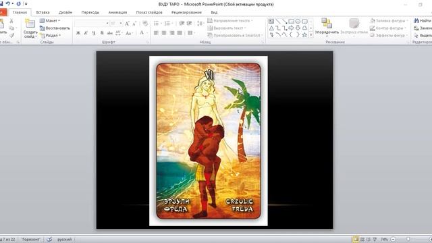Click the increase indent icon

pyautogui.click(x=189, y=24)
